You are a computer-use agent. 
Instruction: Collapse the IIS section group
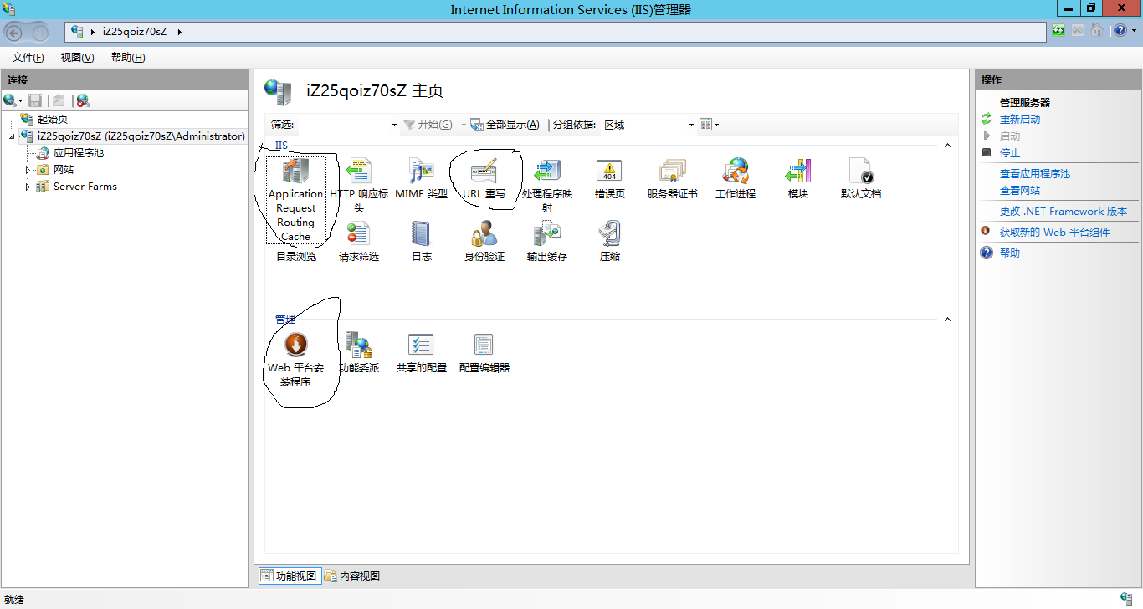point(947,146)
